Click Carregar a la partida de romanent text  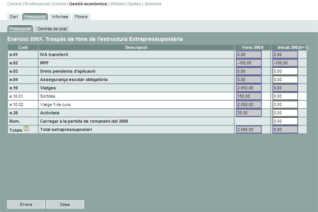[84, 121]
